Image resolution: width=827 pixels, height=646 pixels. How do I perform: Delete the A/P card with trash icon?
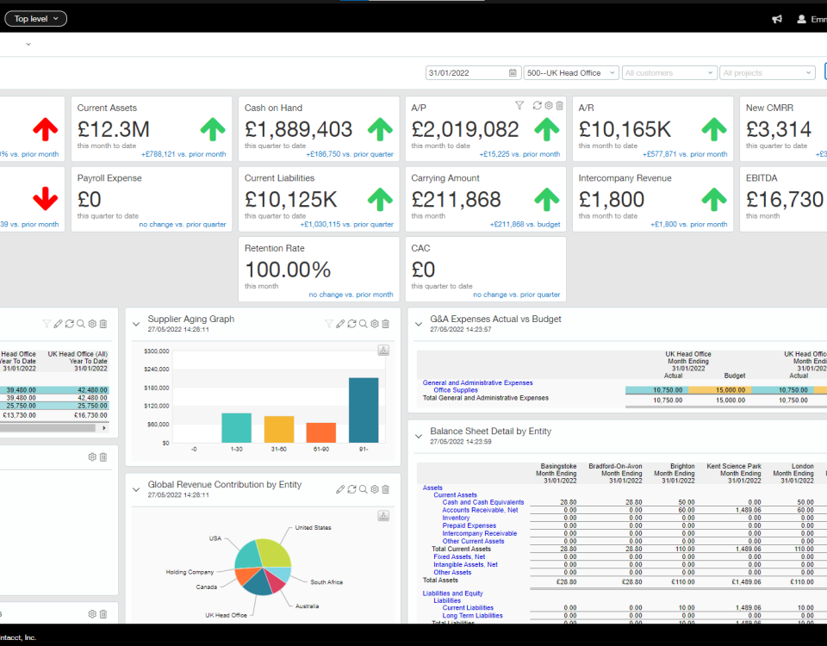click(560, 105)
